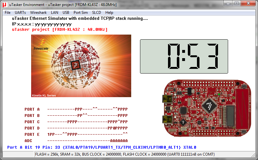Click the FRDM-KL43Z board image

[x=207, y=108]
